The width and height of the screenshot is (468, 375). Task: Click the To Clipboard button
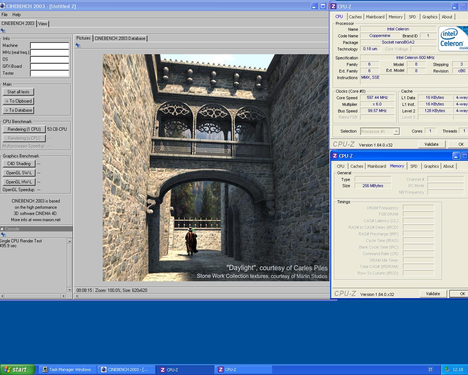click(18, 101)
